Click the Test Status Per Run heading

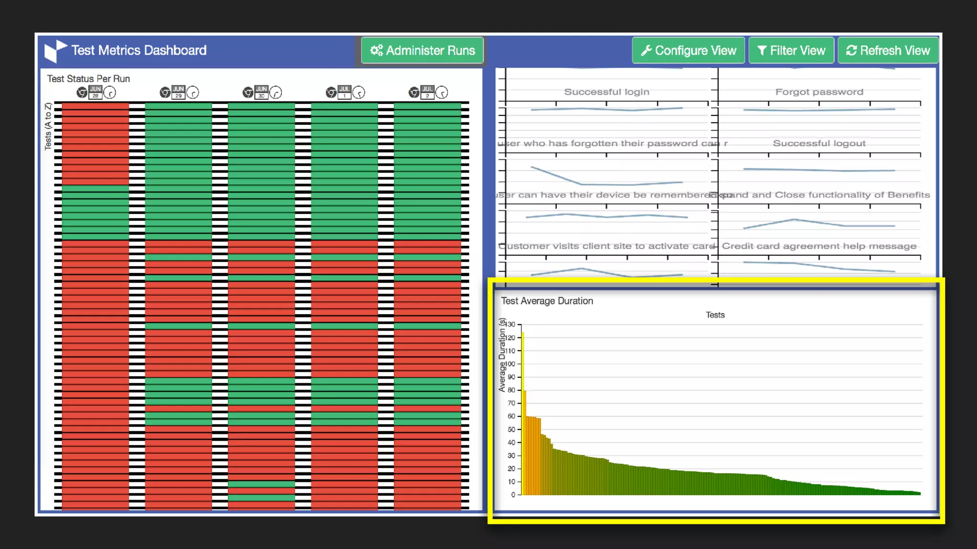click(x=88, y=79)
